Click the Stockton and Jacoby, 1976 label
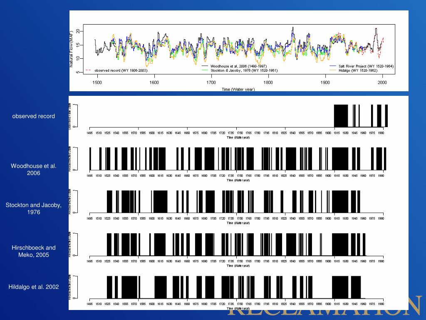426x320 pixels. click(33, 208)
